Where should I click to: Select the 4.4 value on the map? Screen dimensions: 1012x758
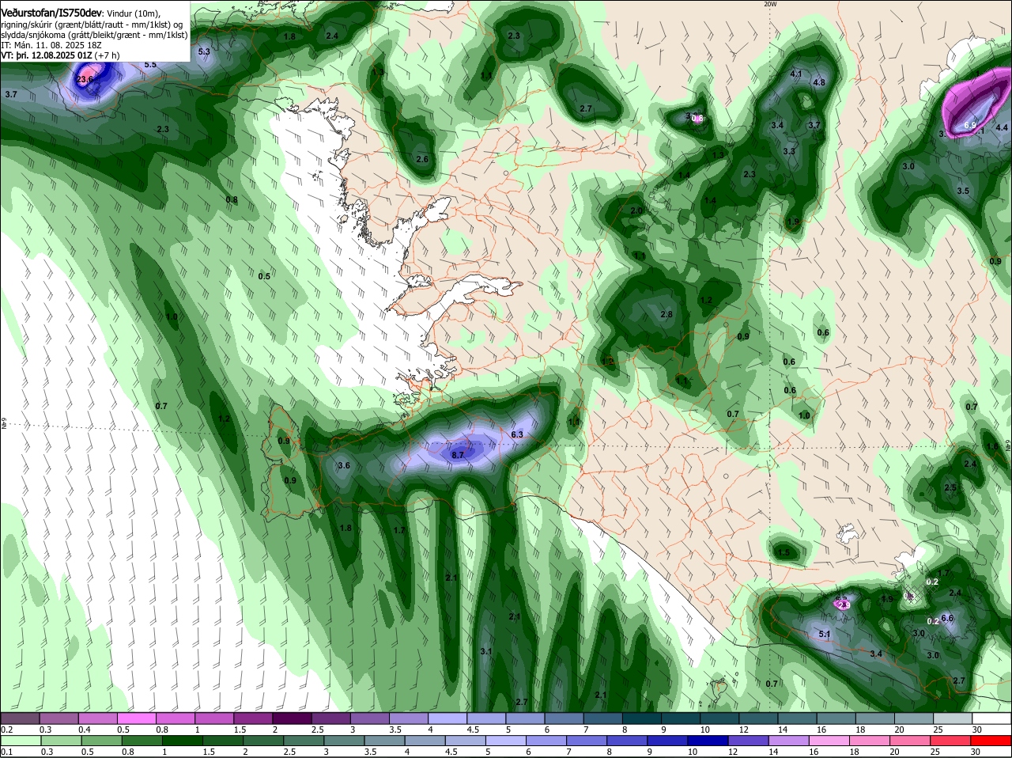click(x=1002, y=127)
